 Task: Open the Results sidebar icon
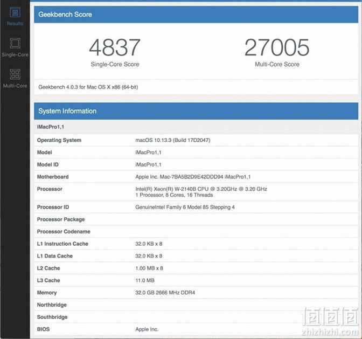[x=15, y=12]
